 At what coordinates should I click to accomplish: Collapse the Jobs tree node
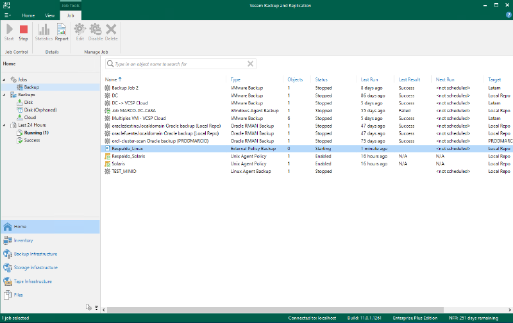(4, 79)
